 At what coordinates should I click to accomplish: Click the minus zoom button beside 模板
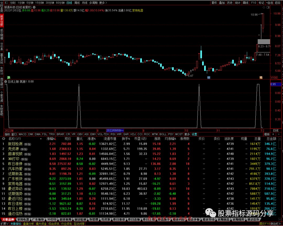(279, 134)
